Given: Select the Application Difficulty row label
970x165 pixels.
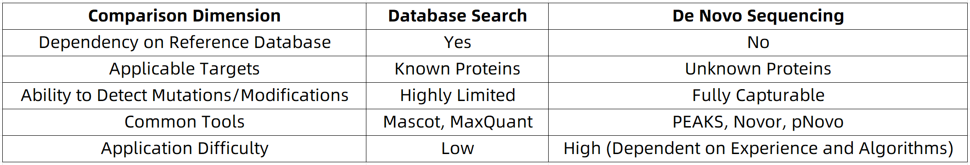Looking at the screenshot, I should [x=184, y=149].
